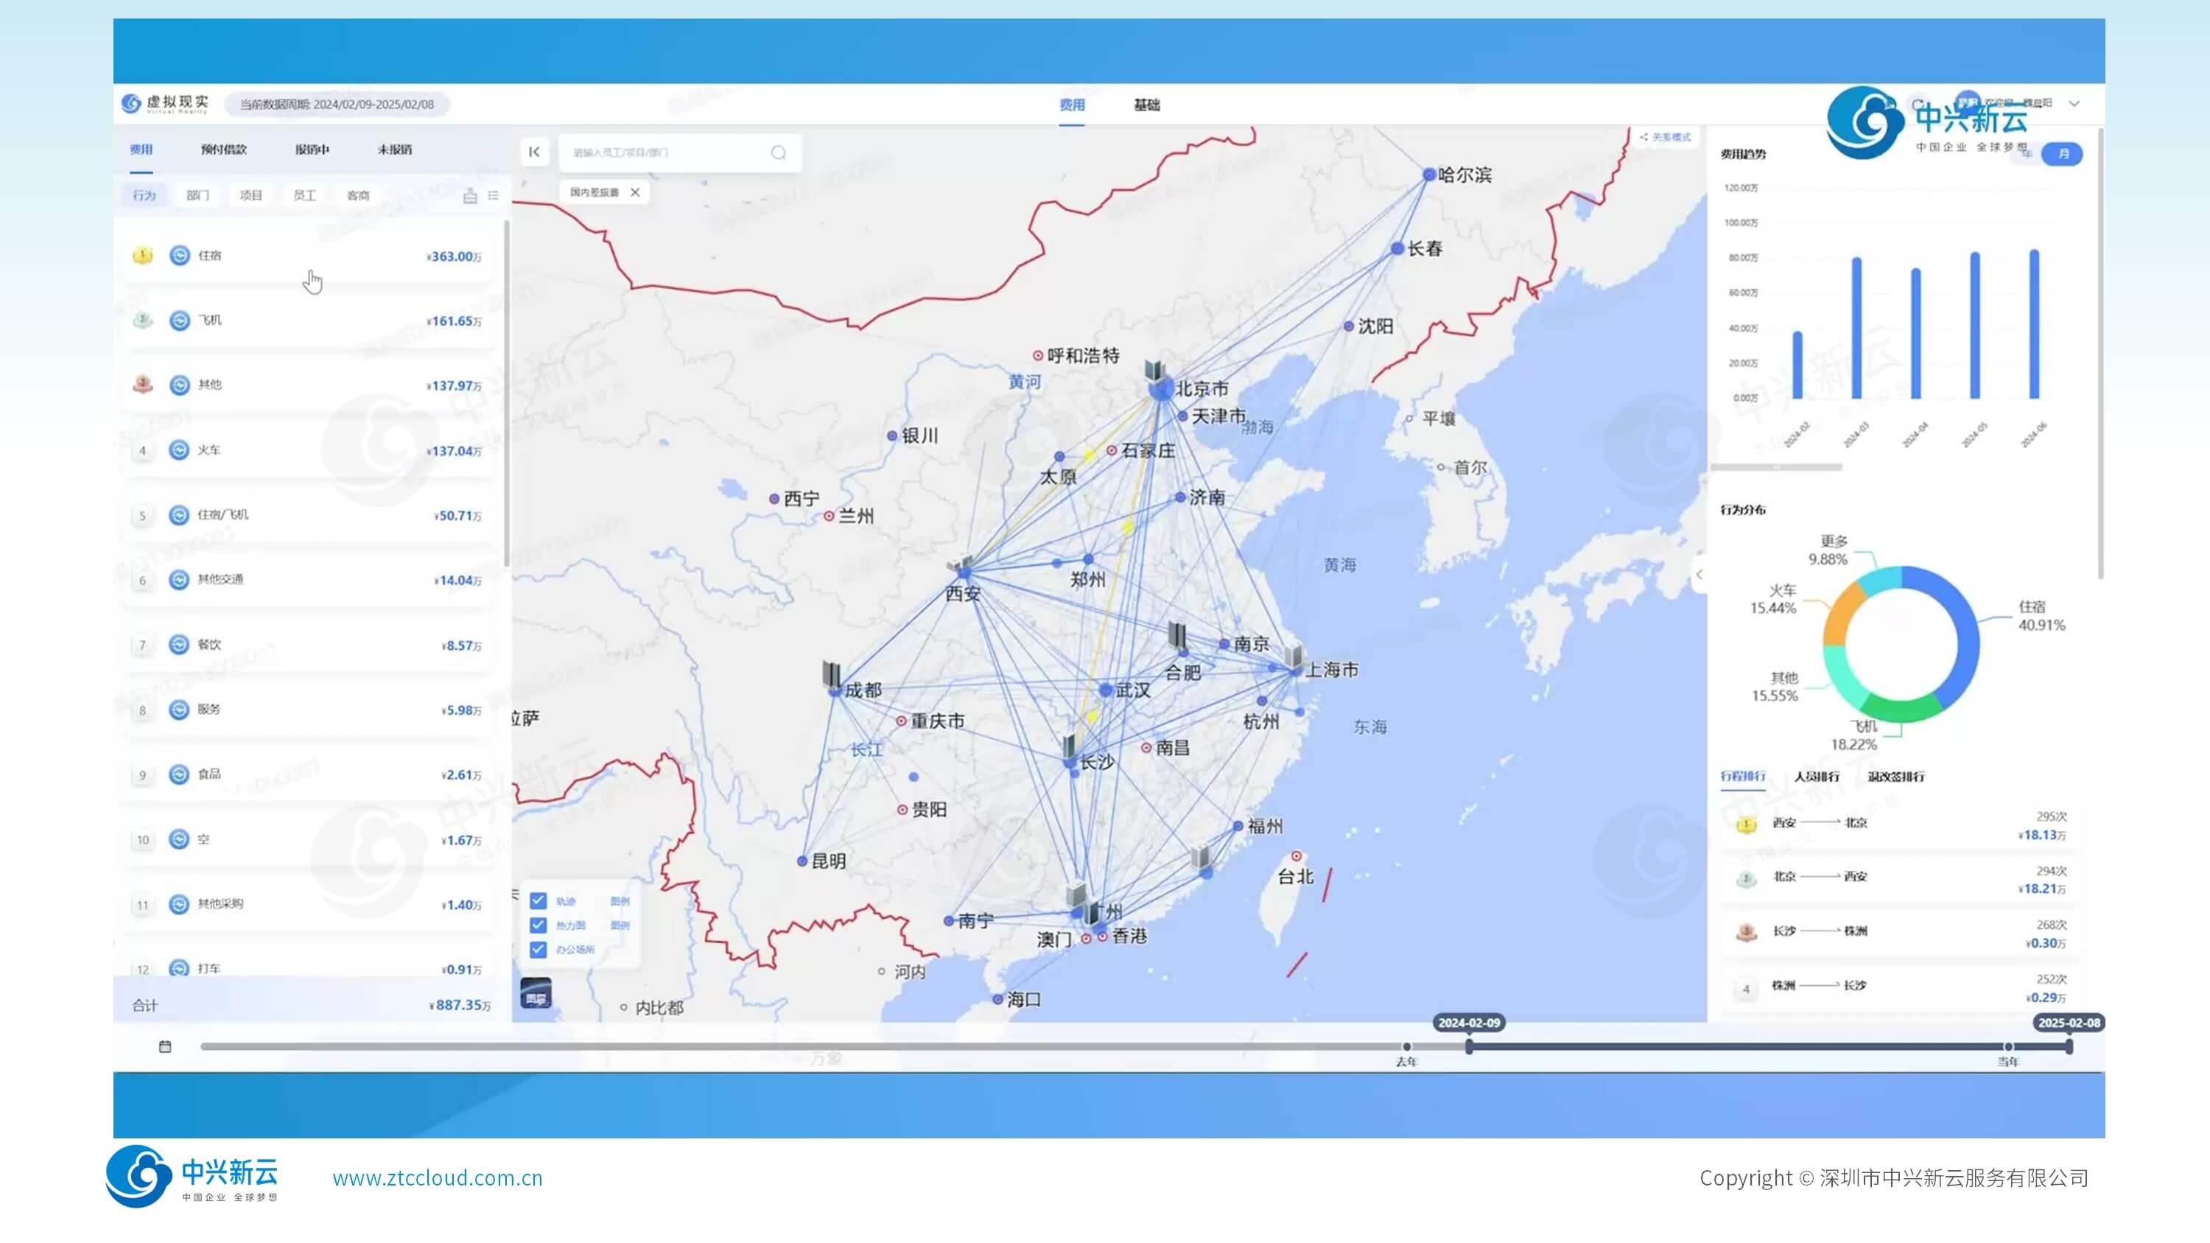2210x1243 pixels.
Task: Select the 武汉 city point
Action: 1106,690
